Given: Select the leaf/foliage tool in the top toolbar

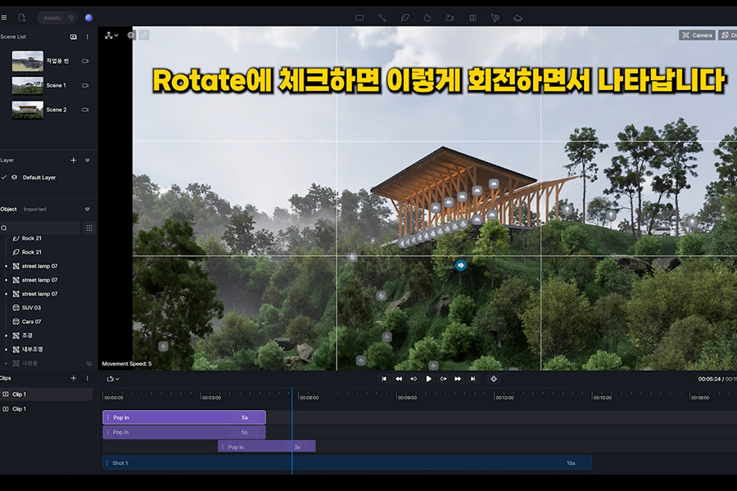Looking at the screenshot, I should click(405, 17).
